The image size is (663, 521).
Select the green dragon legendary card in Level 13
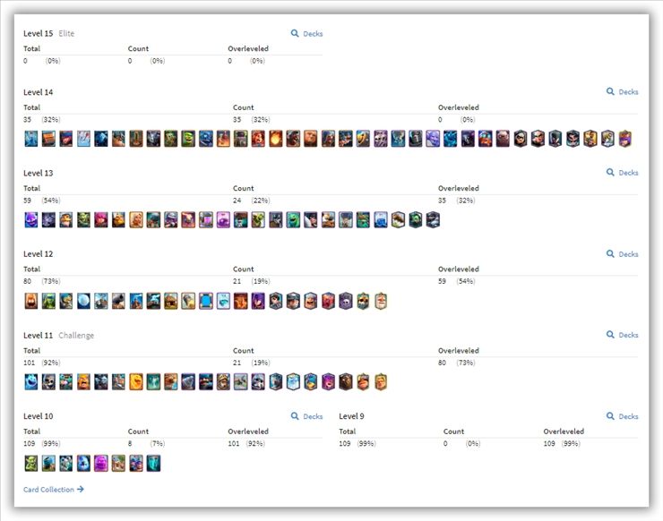416,219
